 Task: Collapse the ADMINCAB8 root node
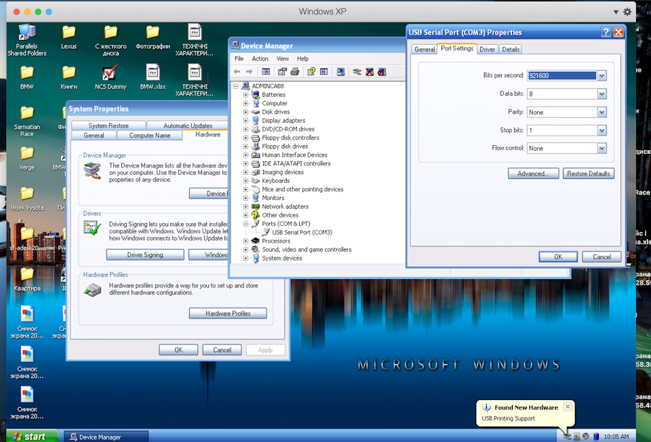pos(235,86)
